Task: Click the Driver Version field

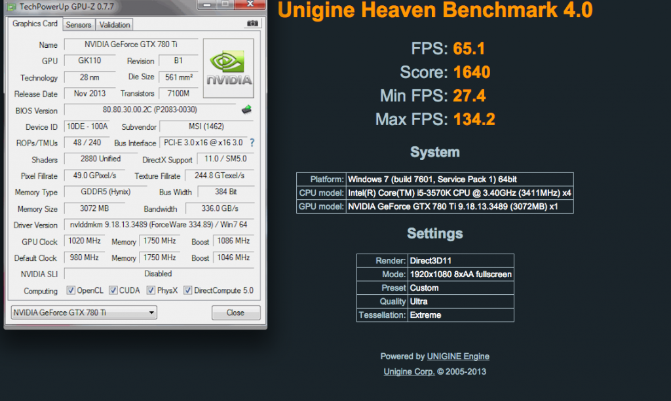Action: click(x=159, y=225)
